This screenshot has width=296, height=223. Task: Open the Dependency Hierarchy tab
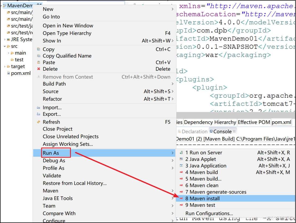click(210, 122)
